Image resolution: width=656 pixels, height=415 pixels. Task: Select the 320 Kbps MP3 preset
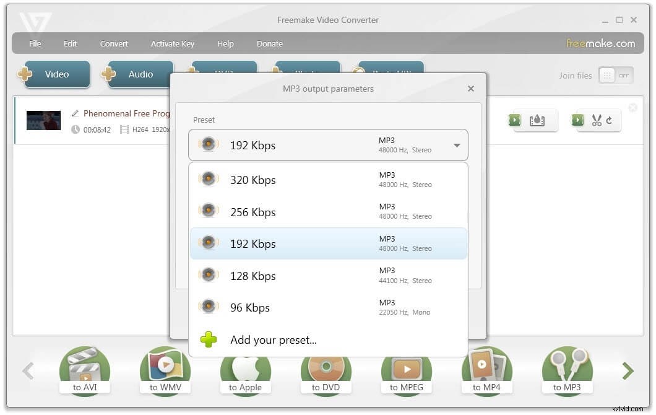click(253, 180)
